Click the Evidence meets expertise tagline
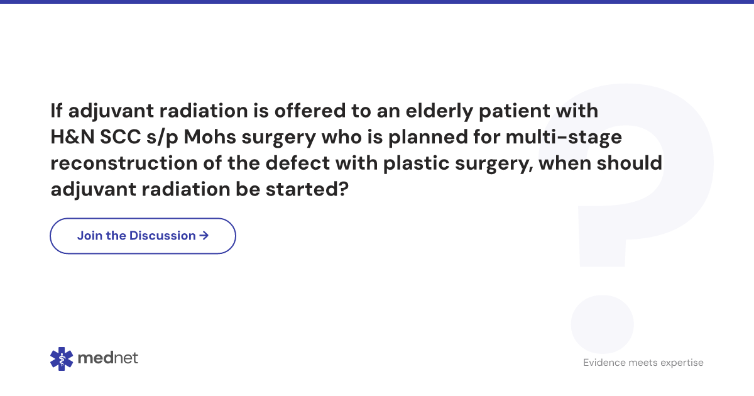This screenshot has width=754, height=396. (x=643, y=363)
